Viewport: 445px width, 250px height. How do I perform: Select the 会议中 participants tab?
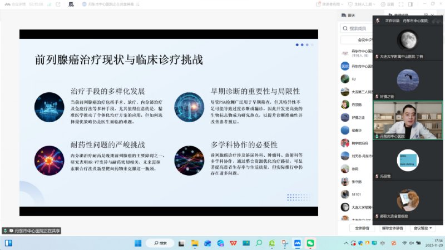[x=356, y=40]
